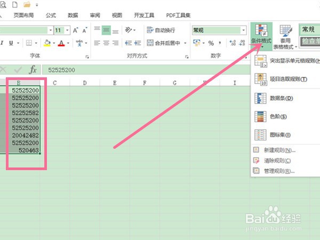This screenshot has width=320, height=240.
Task: Toggle Wrap Text (自动换行)
Action: [161, 30]
